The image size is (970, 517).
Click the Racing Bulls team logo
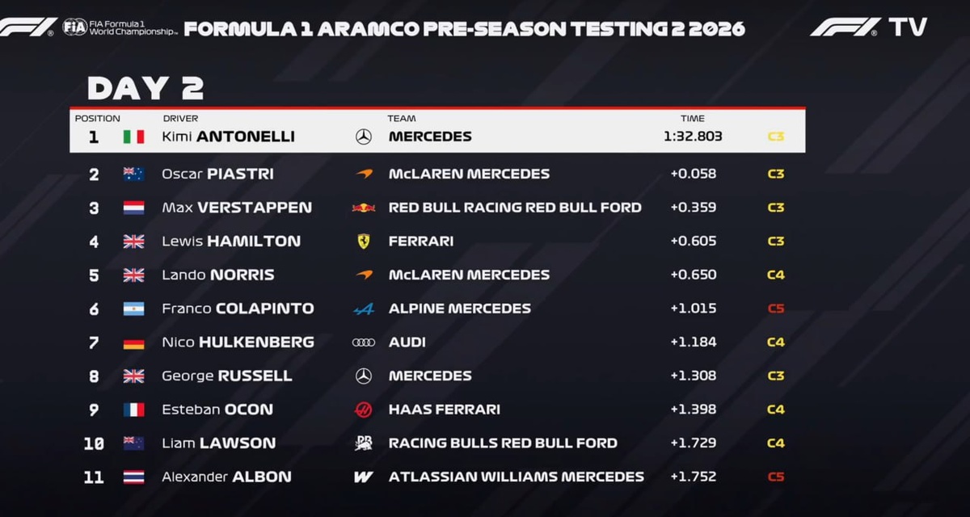coord(364,443)
